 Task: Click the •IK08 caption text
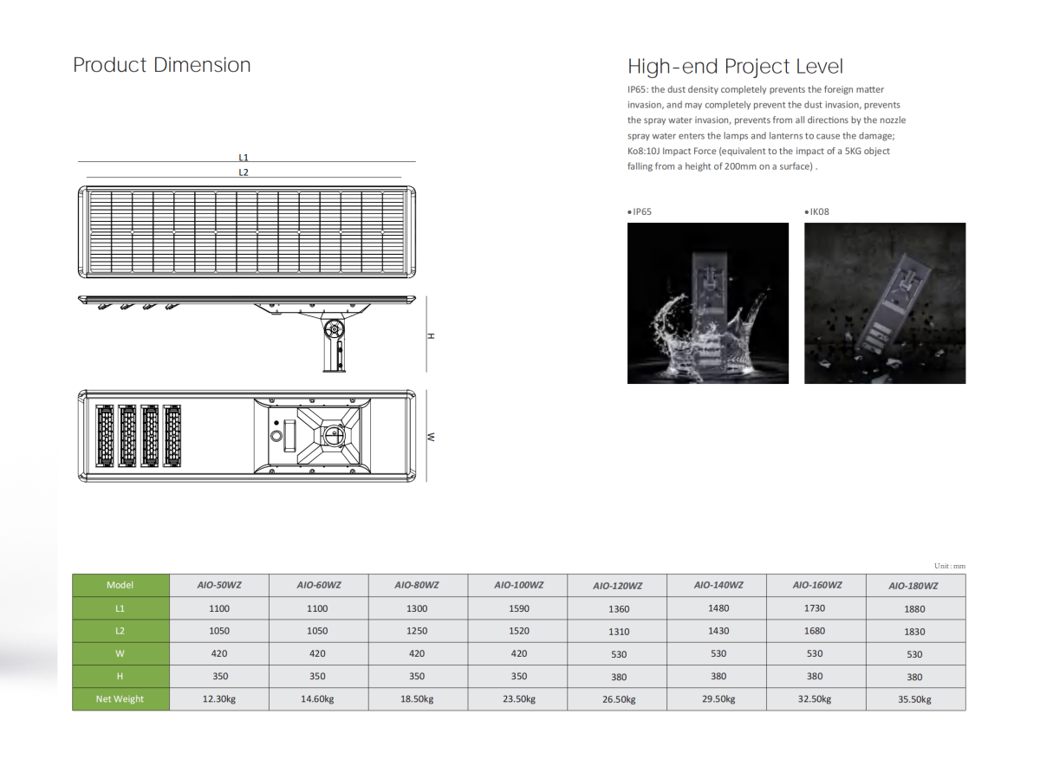[x=817, y=211]
